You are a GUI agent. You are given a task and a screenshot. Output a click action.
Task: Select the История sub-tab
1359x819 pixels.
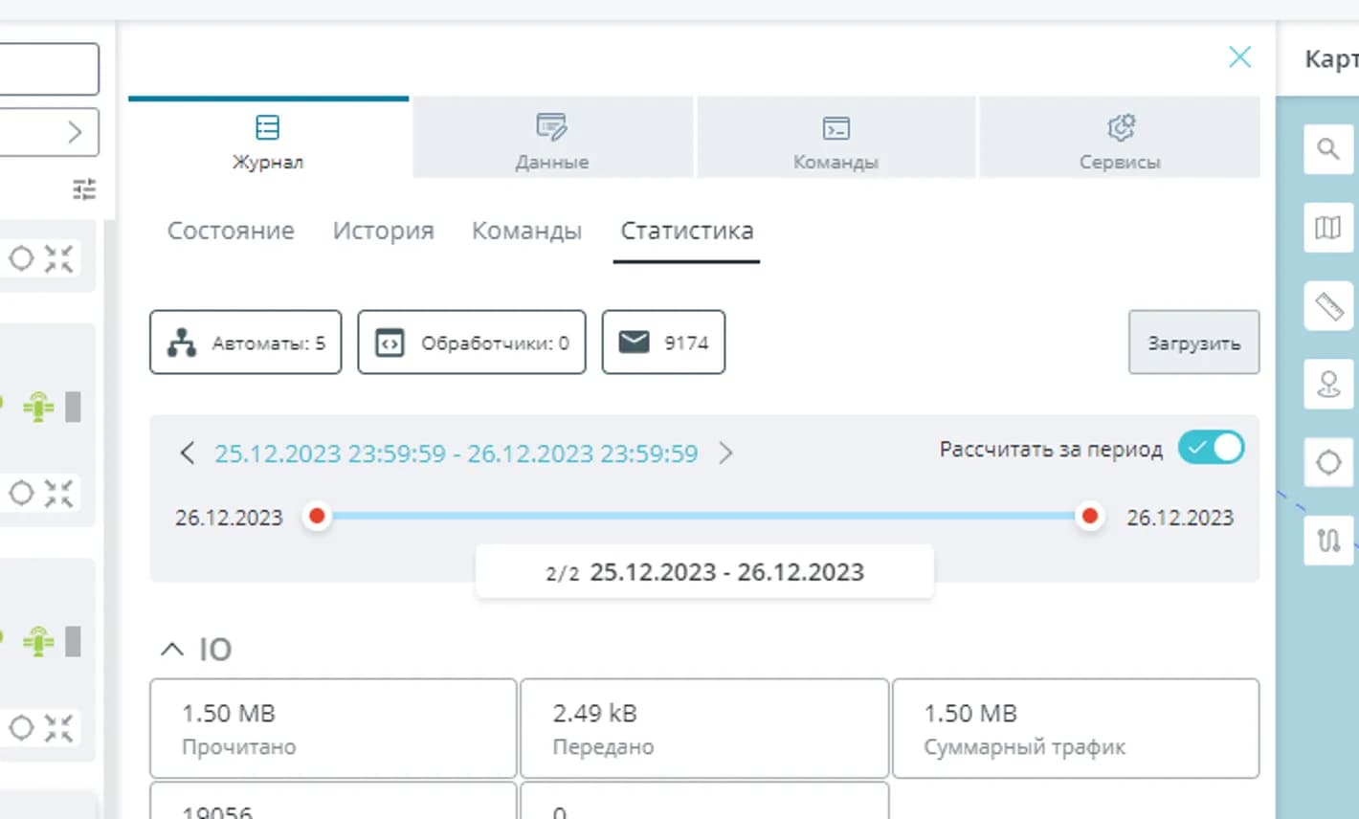[x=383, y=231]
